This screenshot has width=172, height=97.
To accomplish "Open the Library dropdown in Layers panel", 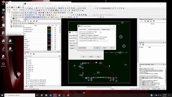I will click(44, 23).
